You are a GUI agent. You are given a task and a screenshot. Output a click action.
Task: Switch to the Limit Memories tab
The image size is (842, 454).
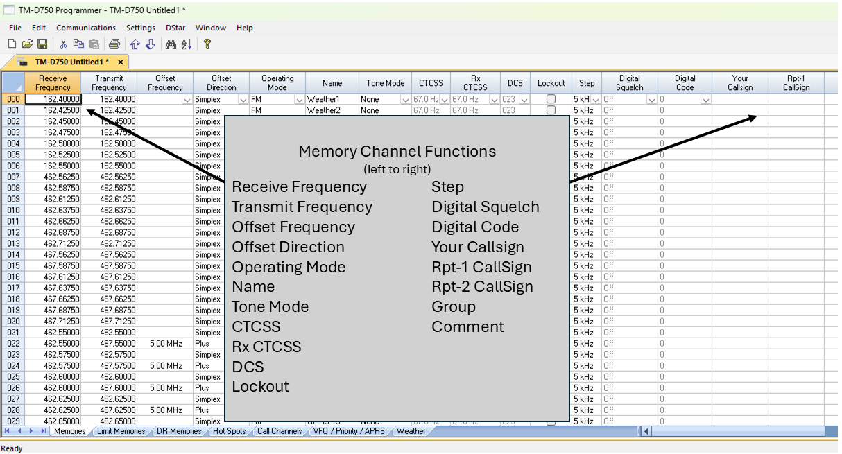(x=121, y=431)
